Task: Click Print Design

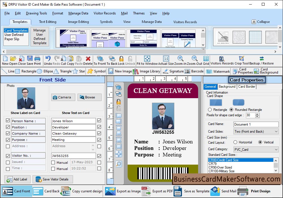Action: (x=254, y=191)
